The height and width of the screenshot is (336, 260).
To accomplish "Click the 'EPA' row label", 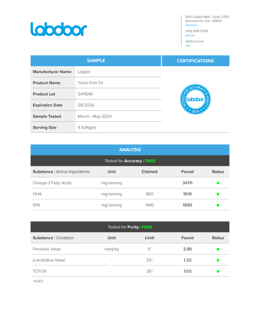I will [x=36, y=205].
